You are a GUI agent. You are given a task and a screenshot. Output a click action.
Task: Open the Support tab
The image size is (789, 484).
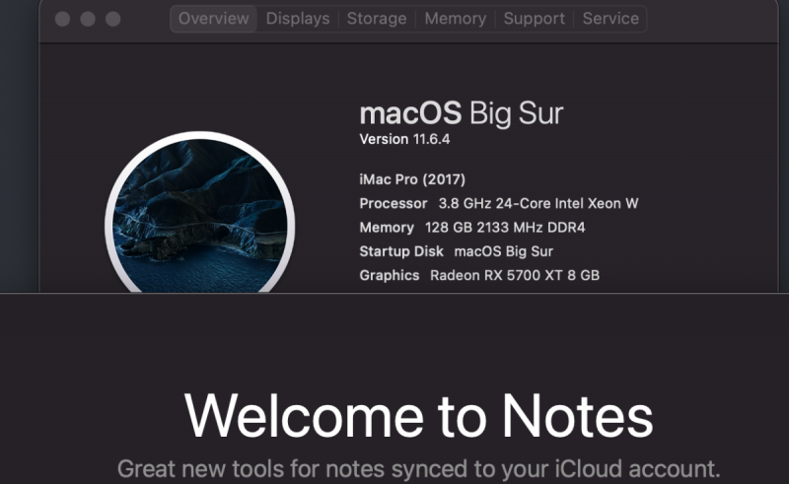tap(534, 19)
